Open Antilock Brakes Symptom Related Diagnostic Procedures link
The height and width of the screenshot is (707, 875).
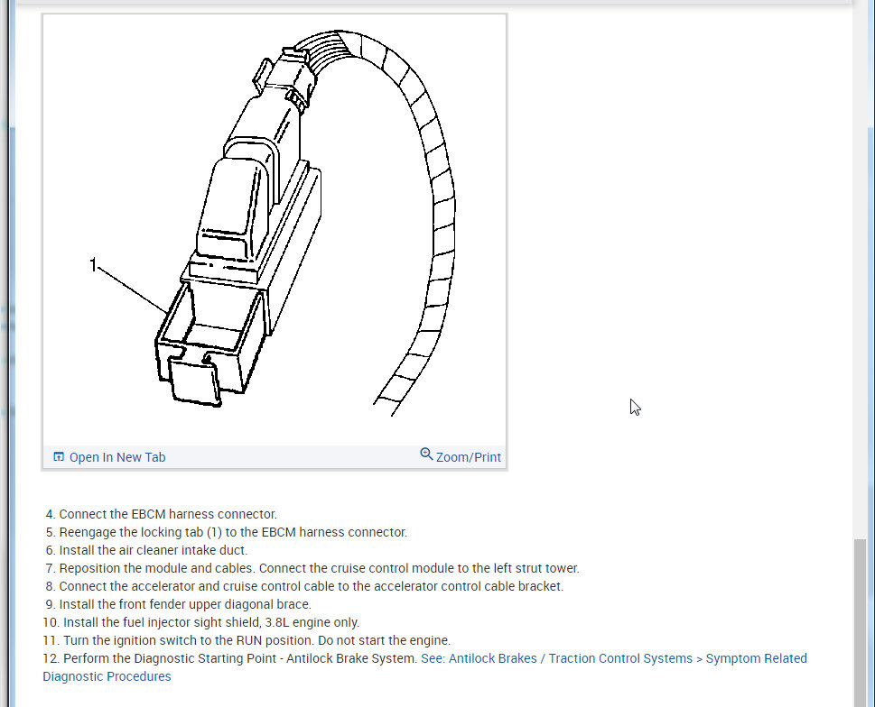pyautogui.click(x=424, y=667)
